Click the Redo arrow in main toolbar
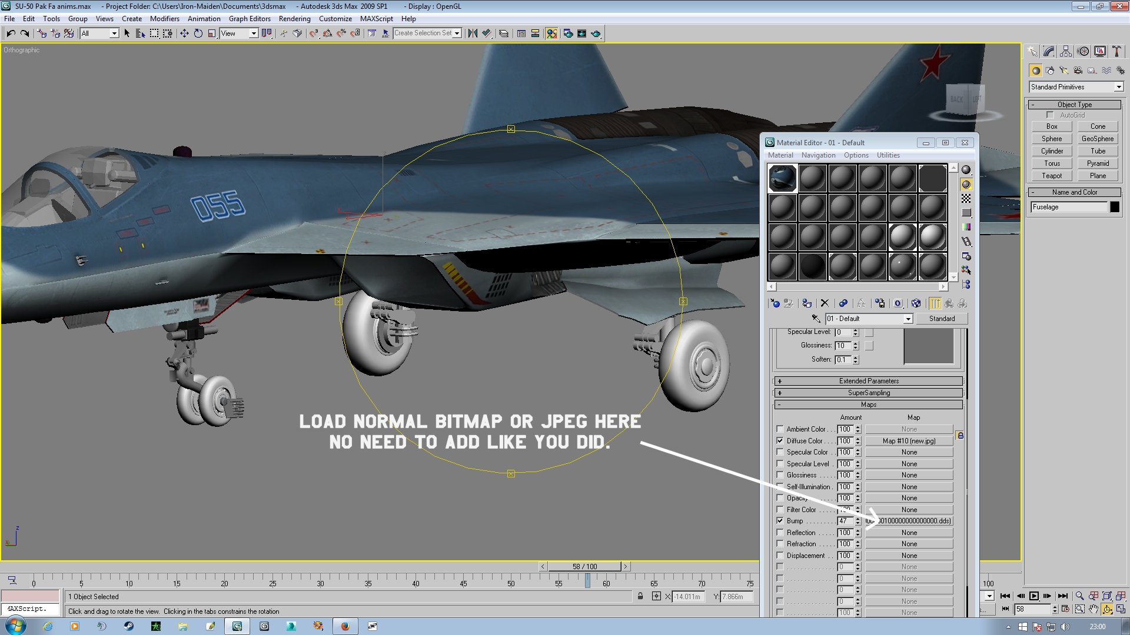This screenshot has height=635, width=1130. click(x=25, y=34)
